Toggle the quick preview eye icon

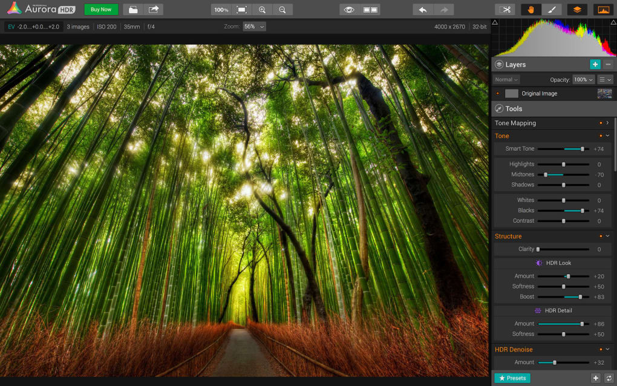[x=349, y=10]
